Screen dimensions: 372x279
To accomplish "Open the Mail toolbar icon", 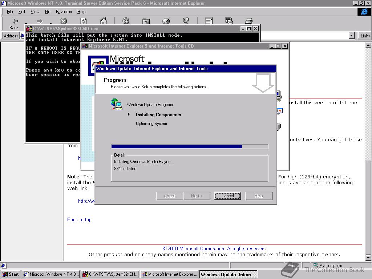I will 229,21.
